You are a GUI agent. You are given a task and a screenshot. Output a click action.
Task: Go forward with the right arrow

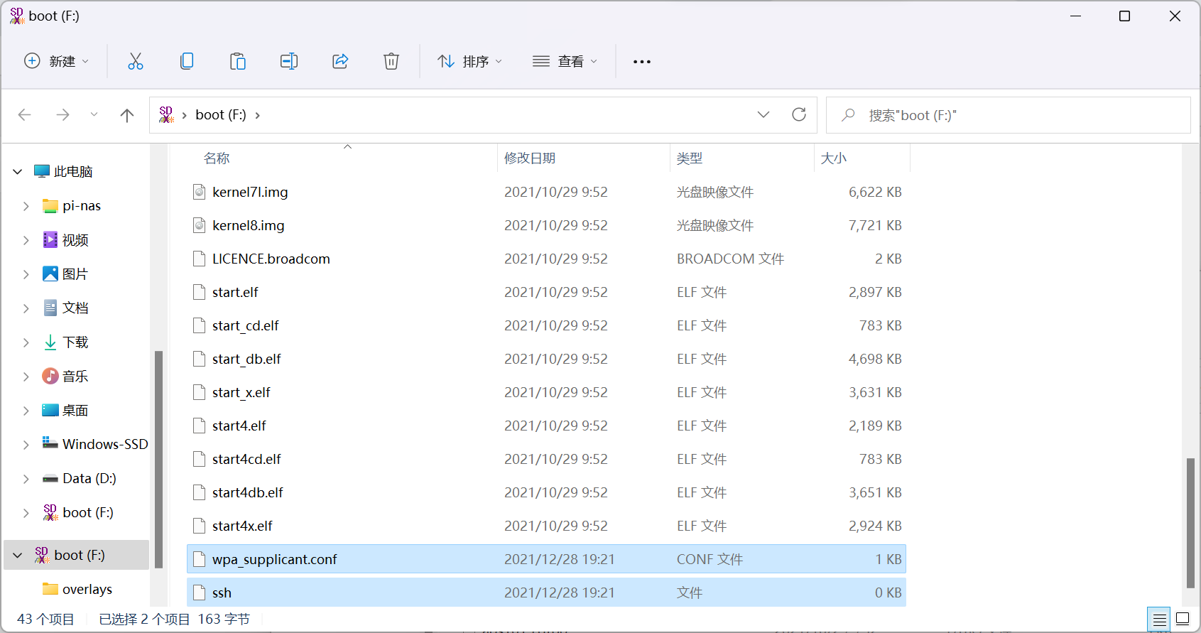pos(63,115)
